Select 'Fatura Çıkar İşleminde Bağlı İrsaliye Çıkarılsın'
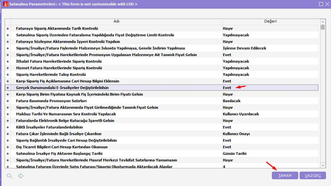This screenshot has height=186, width=331. point(59,134)
